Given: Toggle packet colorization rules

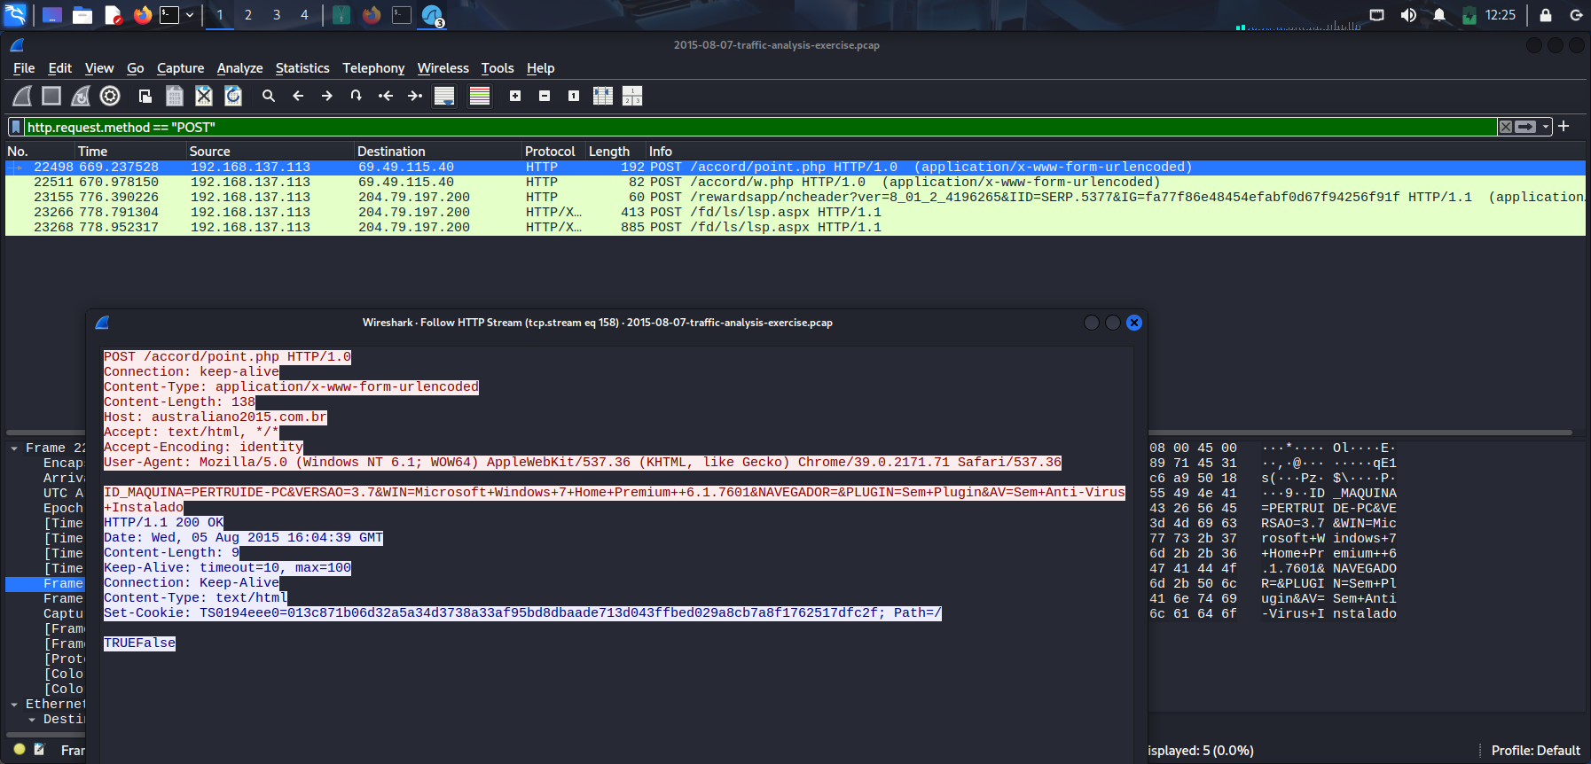Looking at the screenshot, I should click(480, 96).
